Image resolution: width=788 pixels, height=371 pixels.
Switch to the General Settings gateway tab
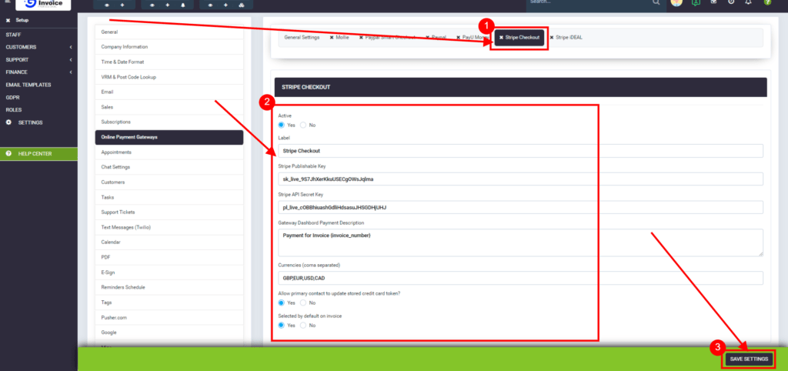tap(302, 38)
